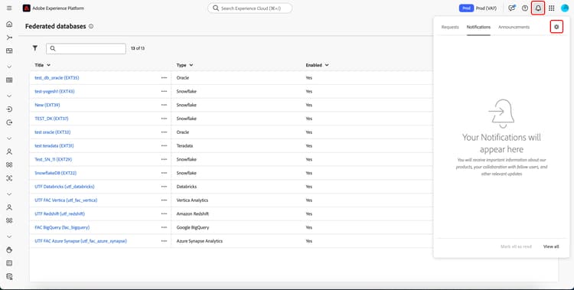Open the notifications bell icon
Image resolution: width=574 pixels, height=290 pixels.
pos(538,8)
